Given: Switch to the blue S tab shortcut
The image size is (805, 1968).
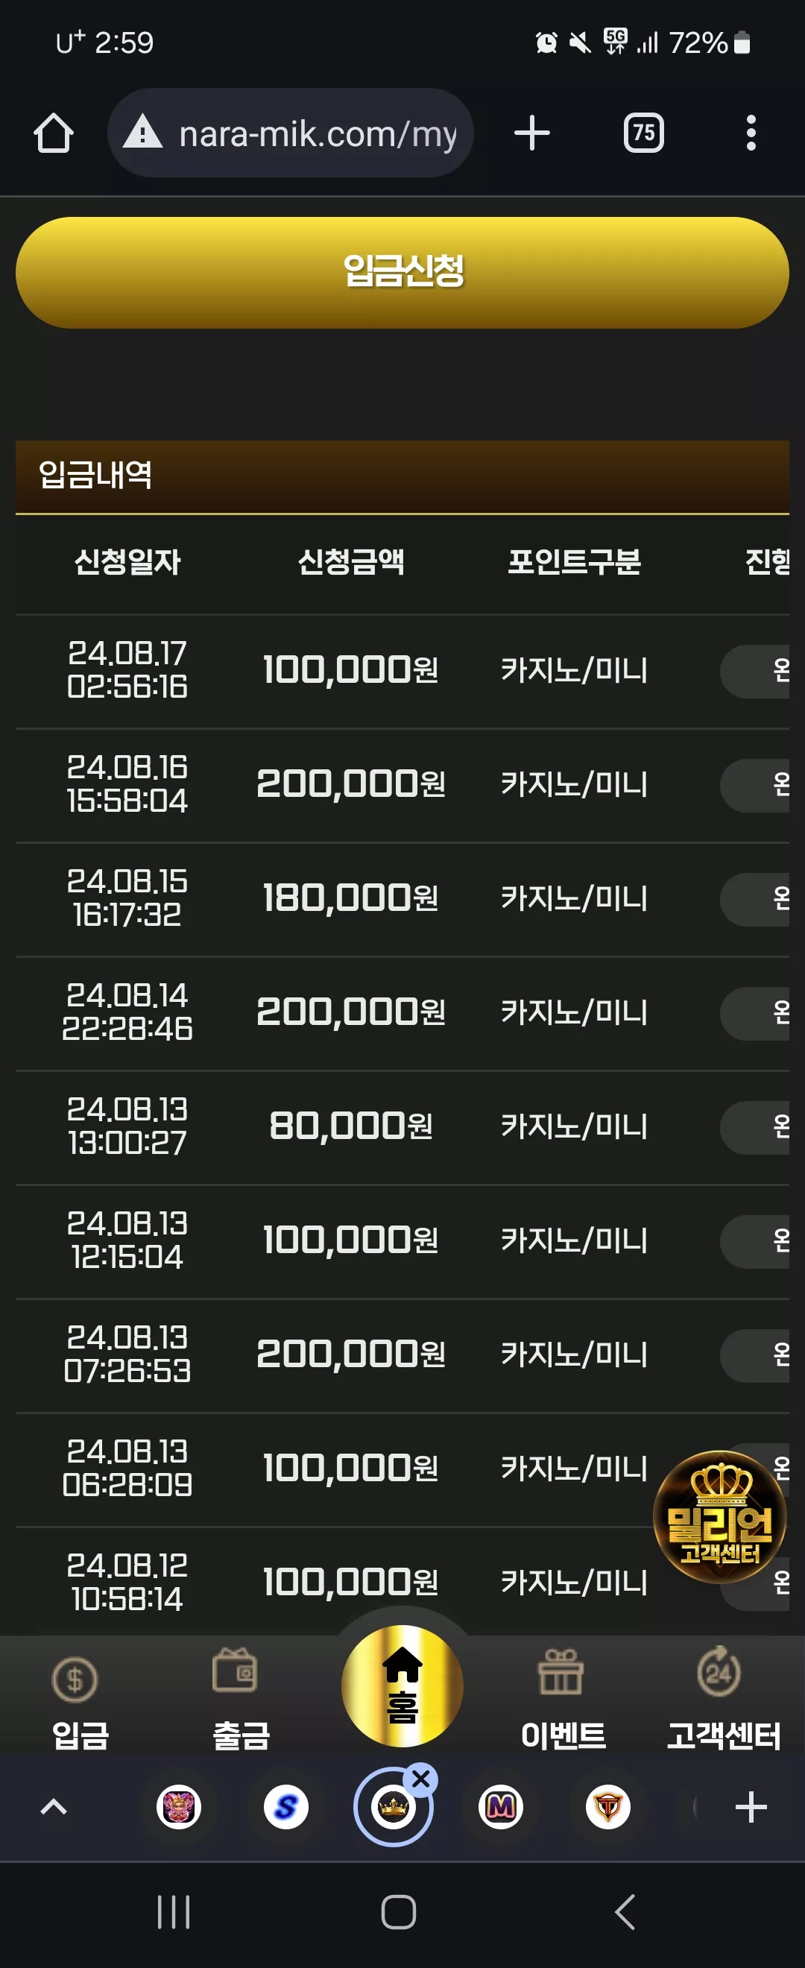Looking at the screenshot, I should (285, 1807).
